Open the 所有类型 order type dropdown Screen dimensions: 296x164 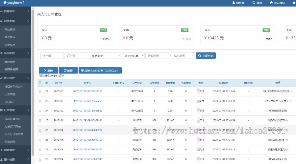click(x=105, y=56)
